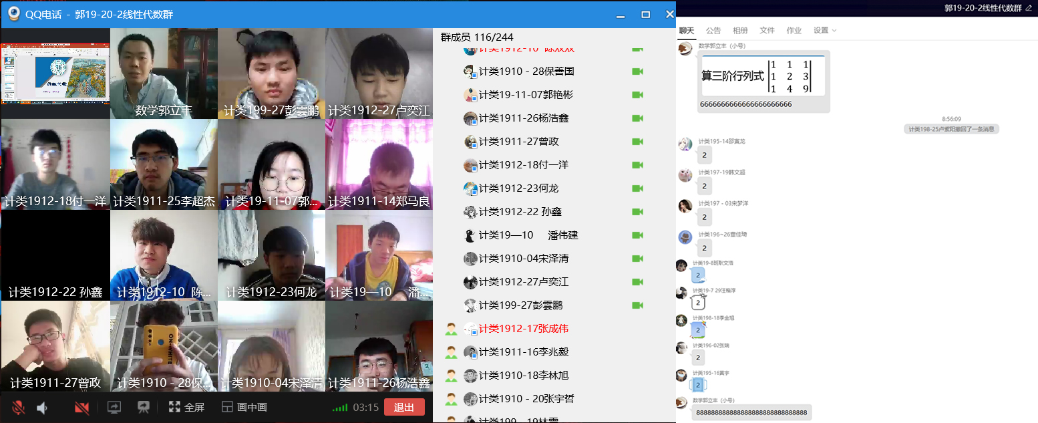Open the 公告 tab
The width and height of the screenshot is (1038, 423).
(x=713, y=30)
